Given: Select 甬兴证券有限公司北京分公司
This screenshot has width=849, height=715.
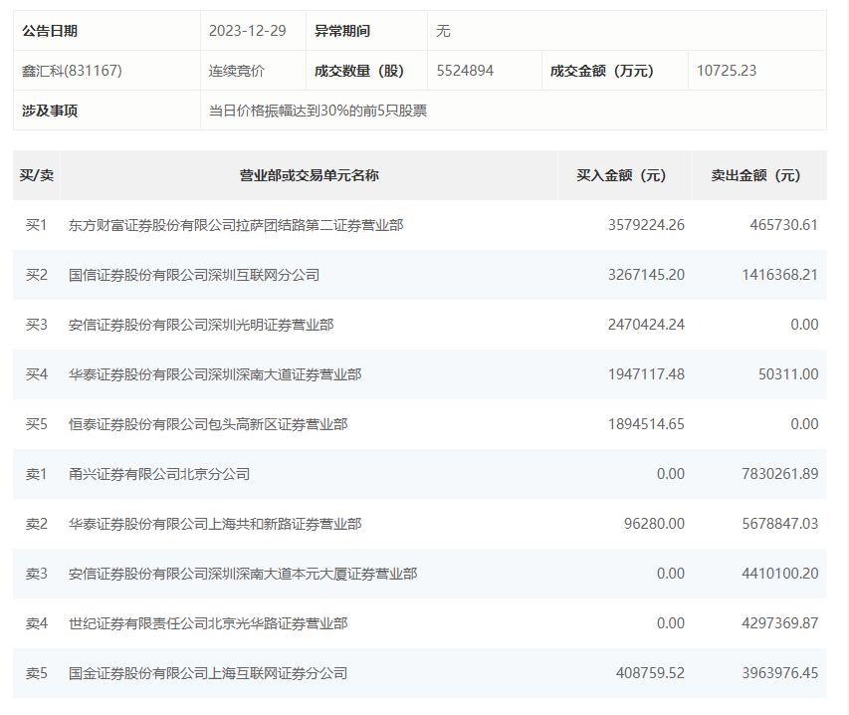Looking at the screenshot, I should point(159,474).
